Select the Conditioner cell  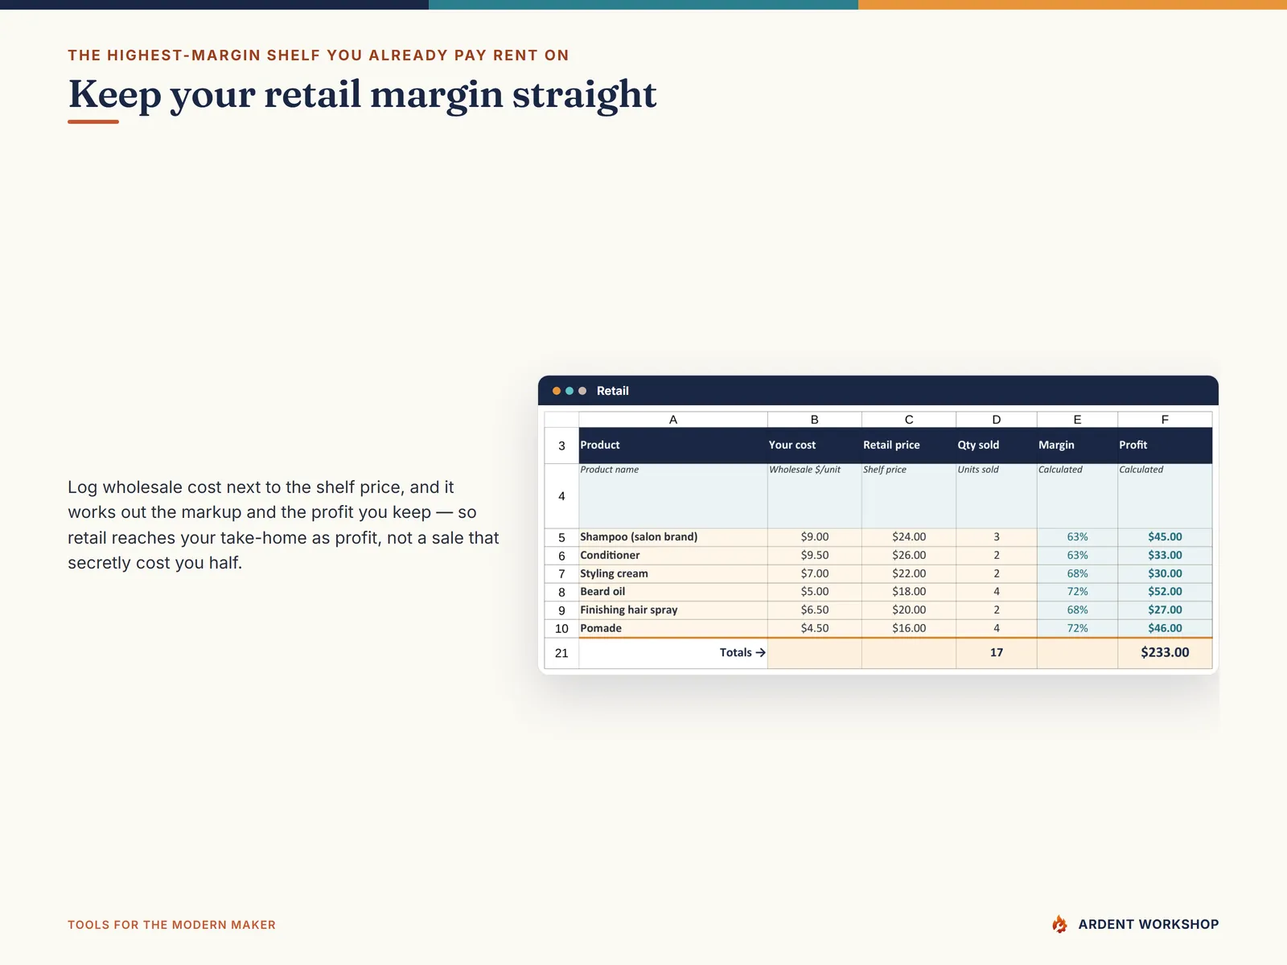(x=673, y=556)
